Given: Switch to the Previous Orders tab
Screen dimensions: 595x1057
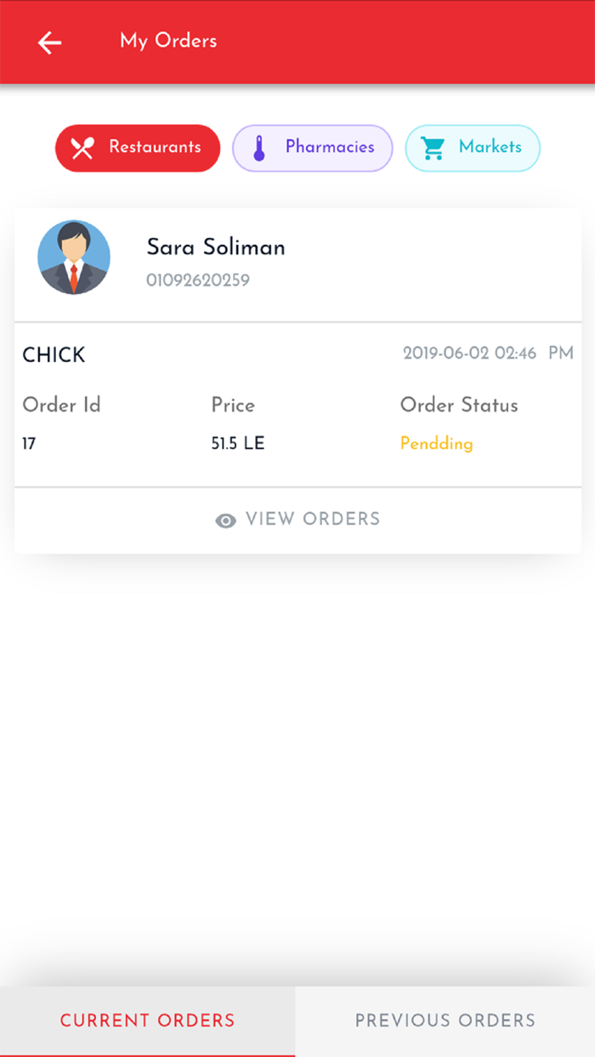Looking at the screenshot, I should coord(445,1020).
